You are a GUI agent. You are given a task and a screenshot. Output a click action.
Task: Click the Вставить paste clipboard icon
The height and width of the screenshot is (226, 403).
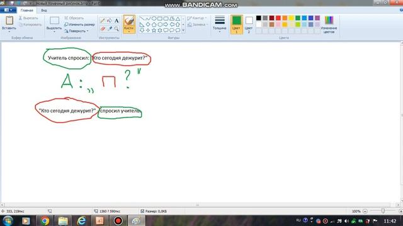coord(9,21)
